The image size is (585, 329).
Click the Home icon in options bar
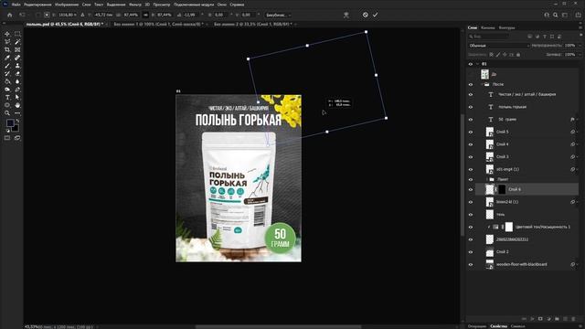10,15
